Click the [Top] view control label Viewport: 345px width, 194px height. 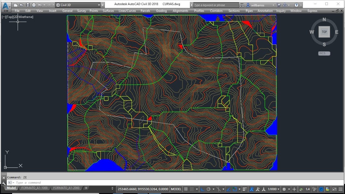point(9,17)
